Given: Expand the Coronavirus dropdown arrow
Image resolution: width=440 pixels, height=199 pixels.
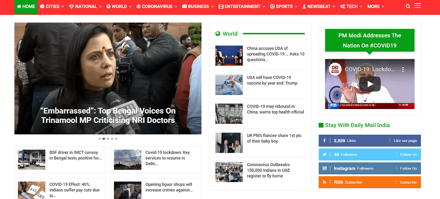Looking at the screenshot, I should pyautogui.click(x=176, y=7).
